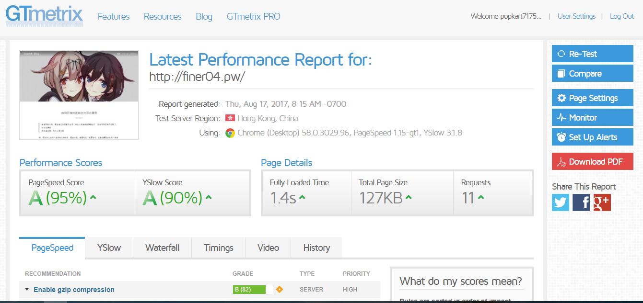Click green arrow next to YSlow Score

tap(208, 197)
